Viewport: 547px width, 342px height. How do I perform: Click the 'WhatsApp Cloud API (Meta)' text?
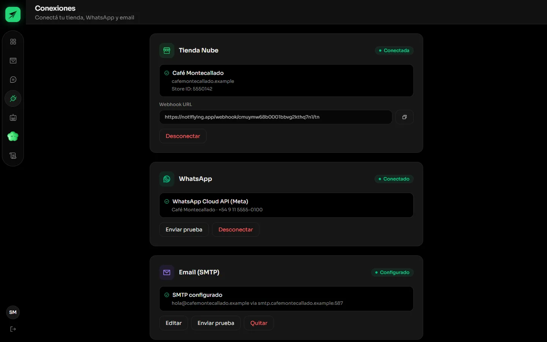pos(210,201)
